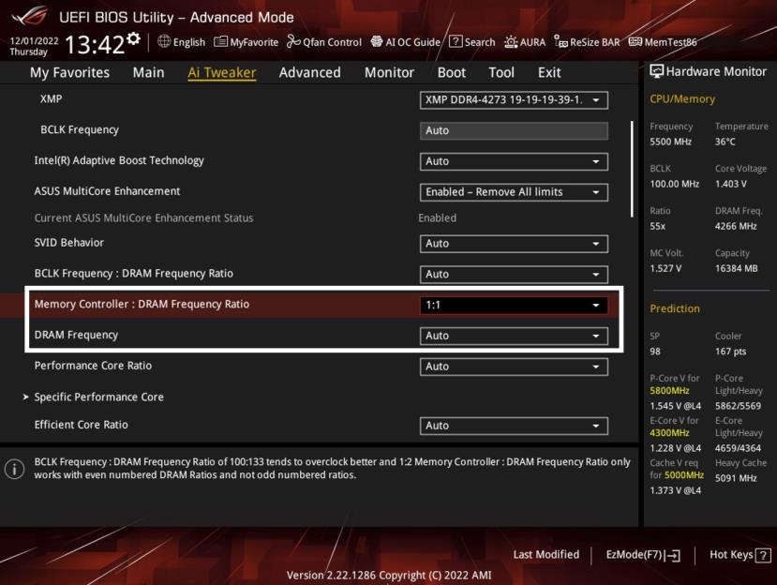Open the ReSize BAR option
Screen dimensions: 777x585
pyautogui.click(x=587, y=42)
